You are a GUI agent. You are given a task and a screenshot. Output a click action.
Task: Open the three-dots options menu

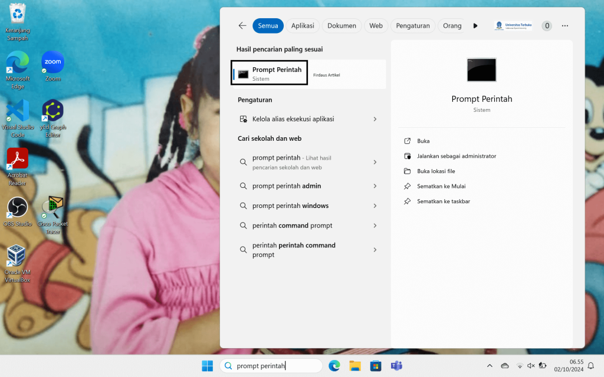click(565, 26)
